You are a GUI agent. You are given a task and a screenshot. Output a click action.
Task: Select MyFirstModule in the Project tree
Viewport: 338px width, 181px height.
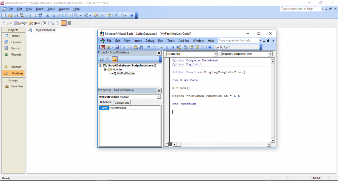point(126,73)
